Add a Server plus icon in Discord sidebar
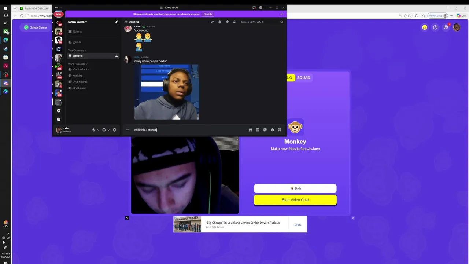The height and width of the screenshot is (264, 469). coord(59,111)
